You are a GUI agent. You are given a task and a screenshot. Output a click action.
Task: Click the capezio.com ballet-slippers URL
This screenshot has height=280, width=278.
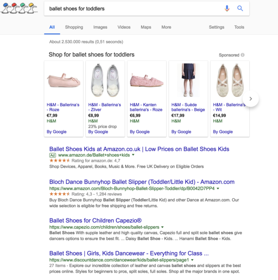tap(104, 227)
